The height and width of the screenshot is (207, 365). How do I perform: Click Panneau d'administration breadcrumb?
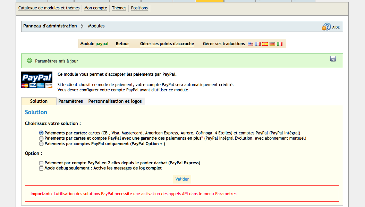pyautogui.click(x=50, y=26)
